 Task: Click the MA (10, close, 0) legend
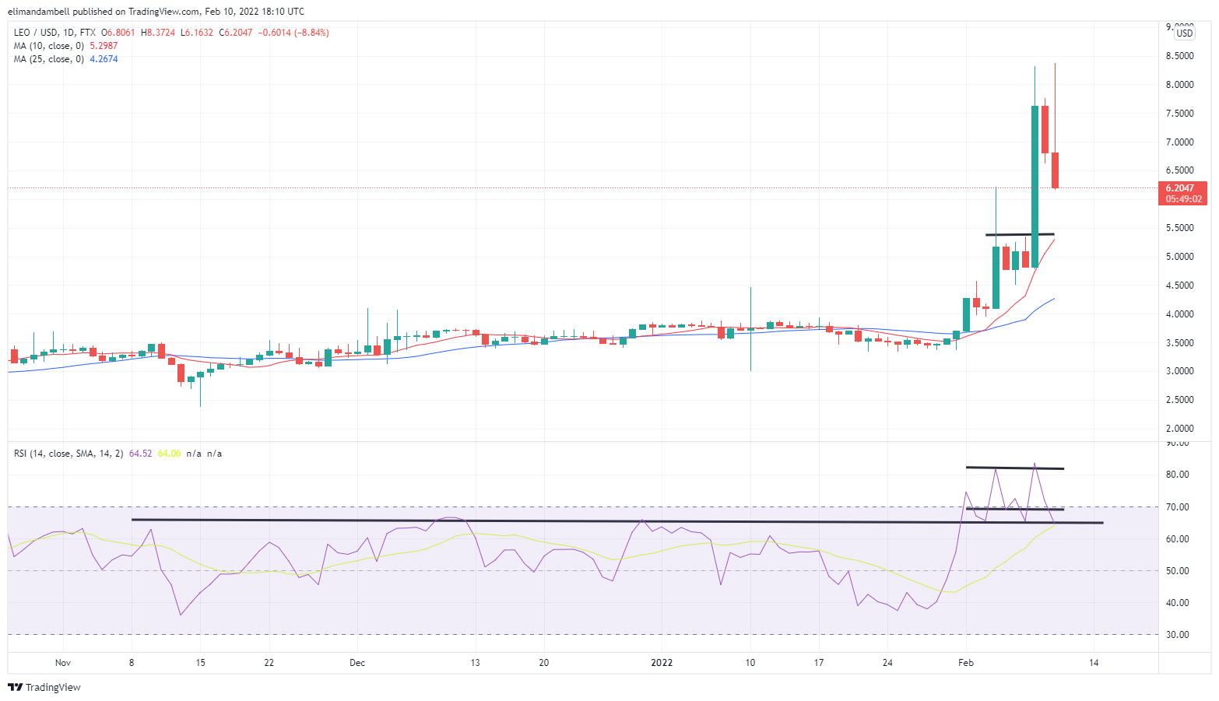pos(49,46)
